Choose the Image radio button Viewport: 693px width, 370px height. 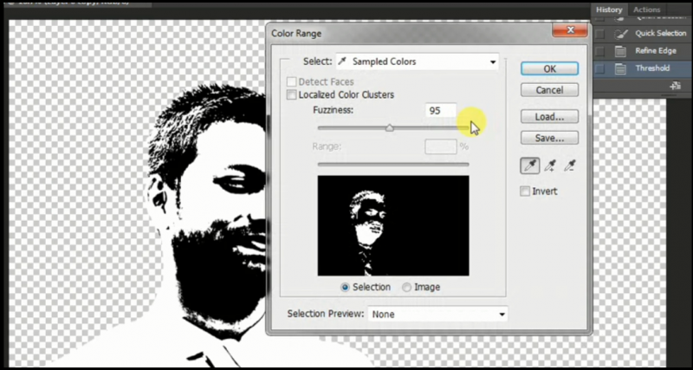coord(406,288)
